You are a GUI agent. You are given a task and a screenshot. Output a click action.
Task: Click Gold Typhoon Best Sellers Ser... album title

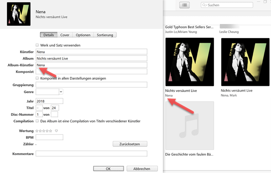pyautogui.click(x=189, y=27)
